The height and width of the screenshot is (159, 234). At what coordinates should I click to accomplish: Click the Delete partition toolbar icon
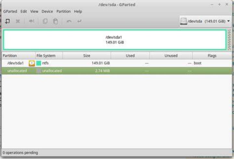point(18,21)
